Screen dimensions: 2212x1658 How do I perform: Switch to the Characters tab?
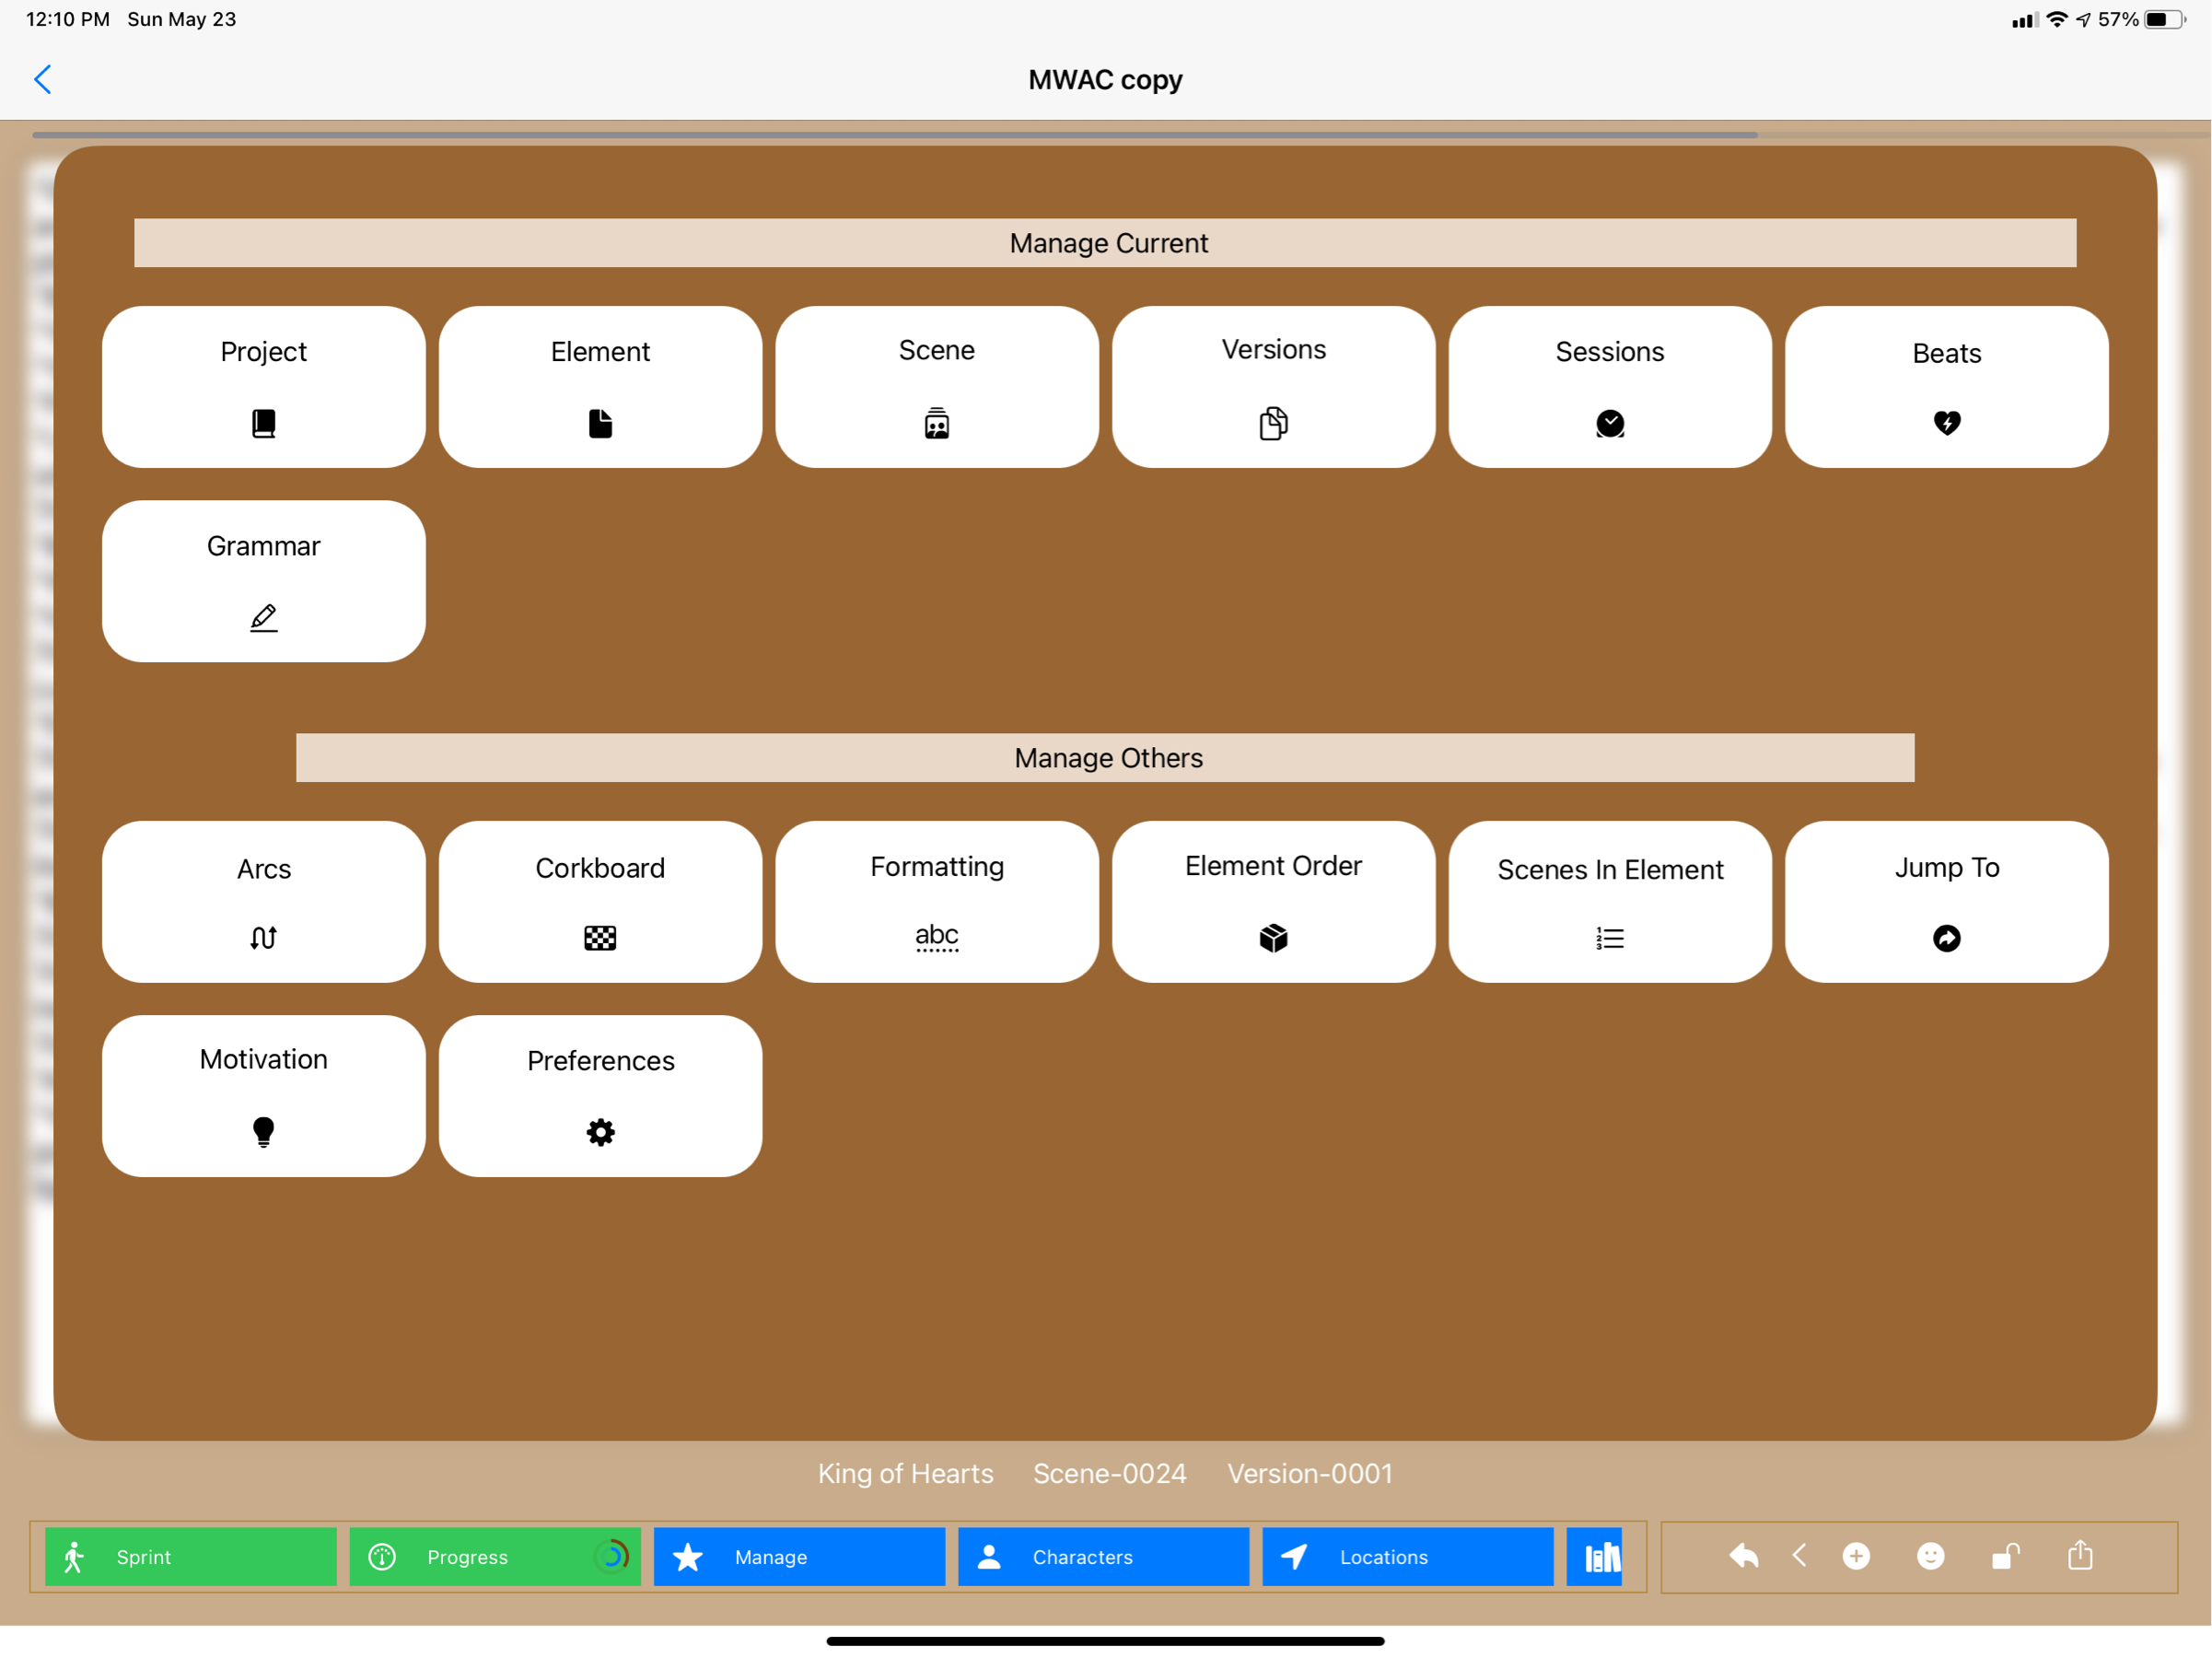1103,1557
